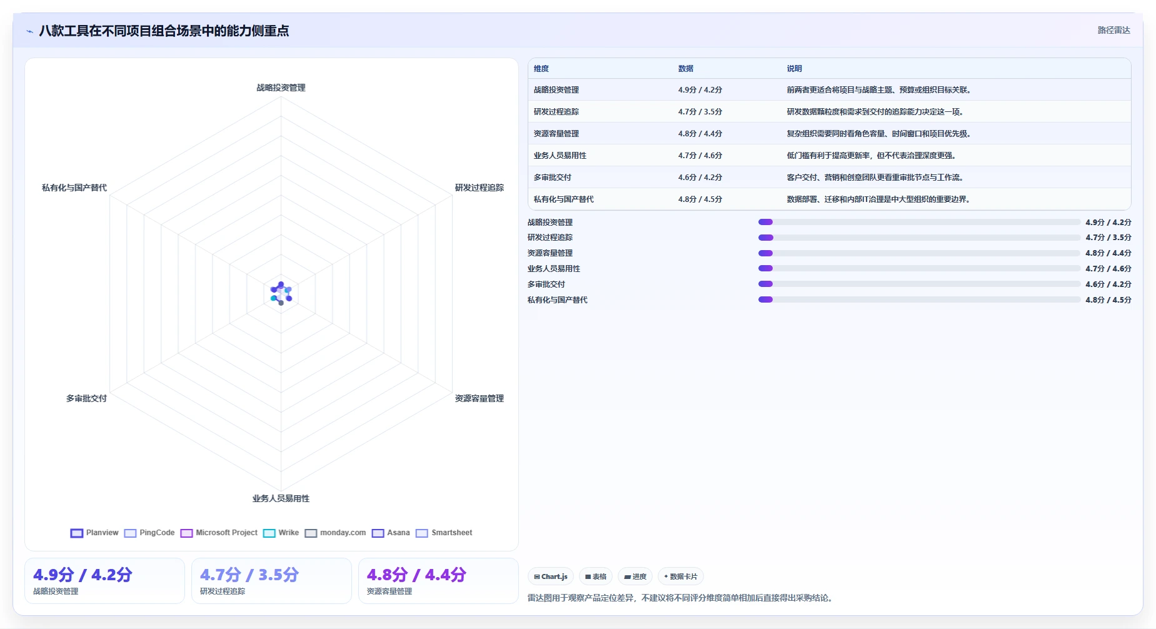This screenshot has height=629, width=1156.
Task: Open the 4.9分 / 4.2分 data card
Action: coord(104,581)
